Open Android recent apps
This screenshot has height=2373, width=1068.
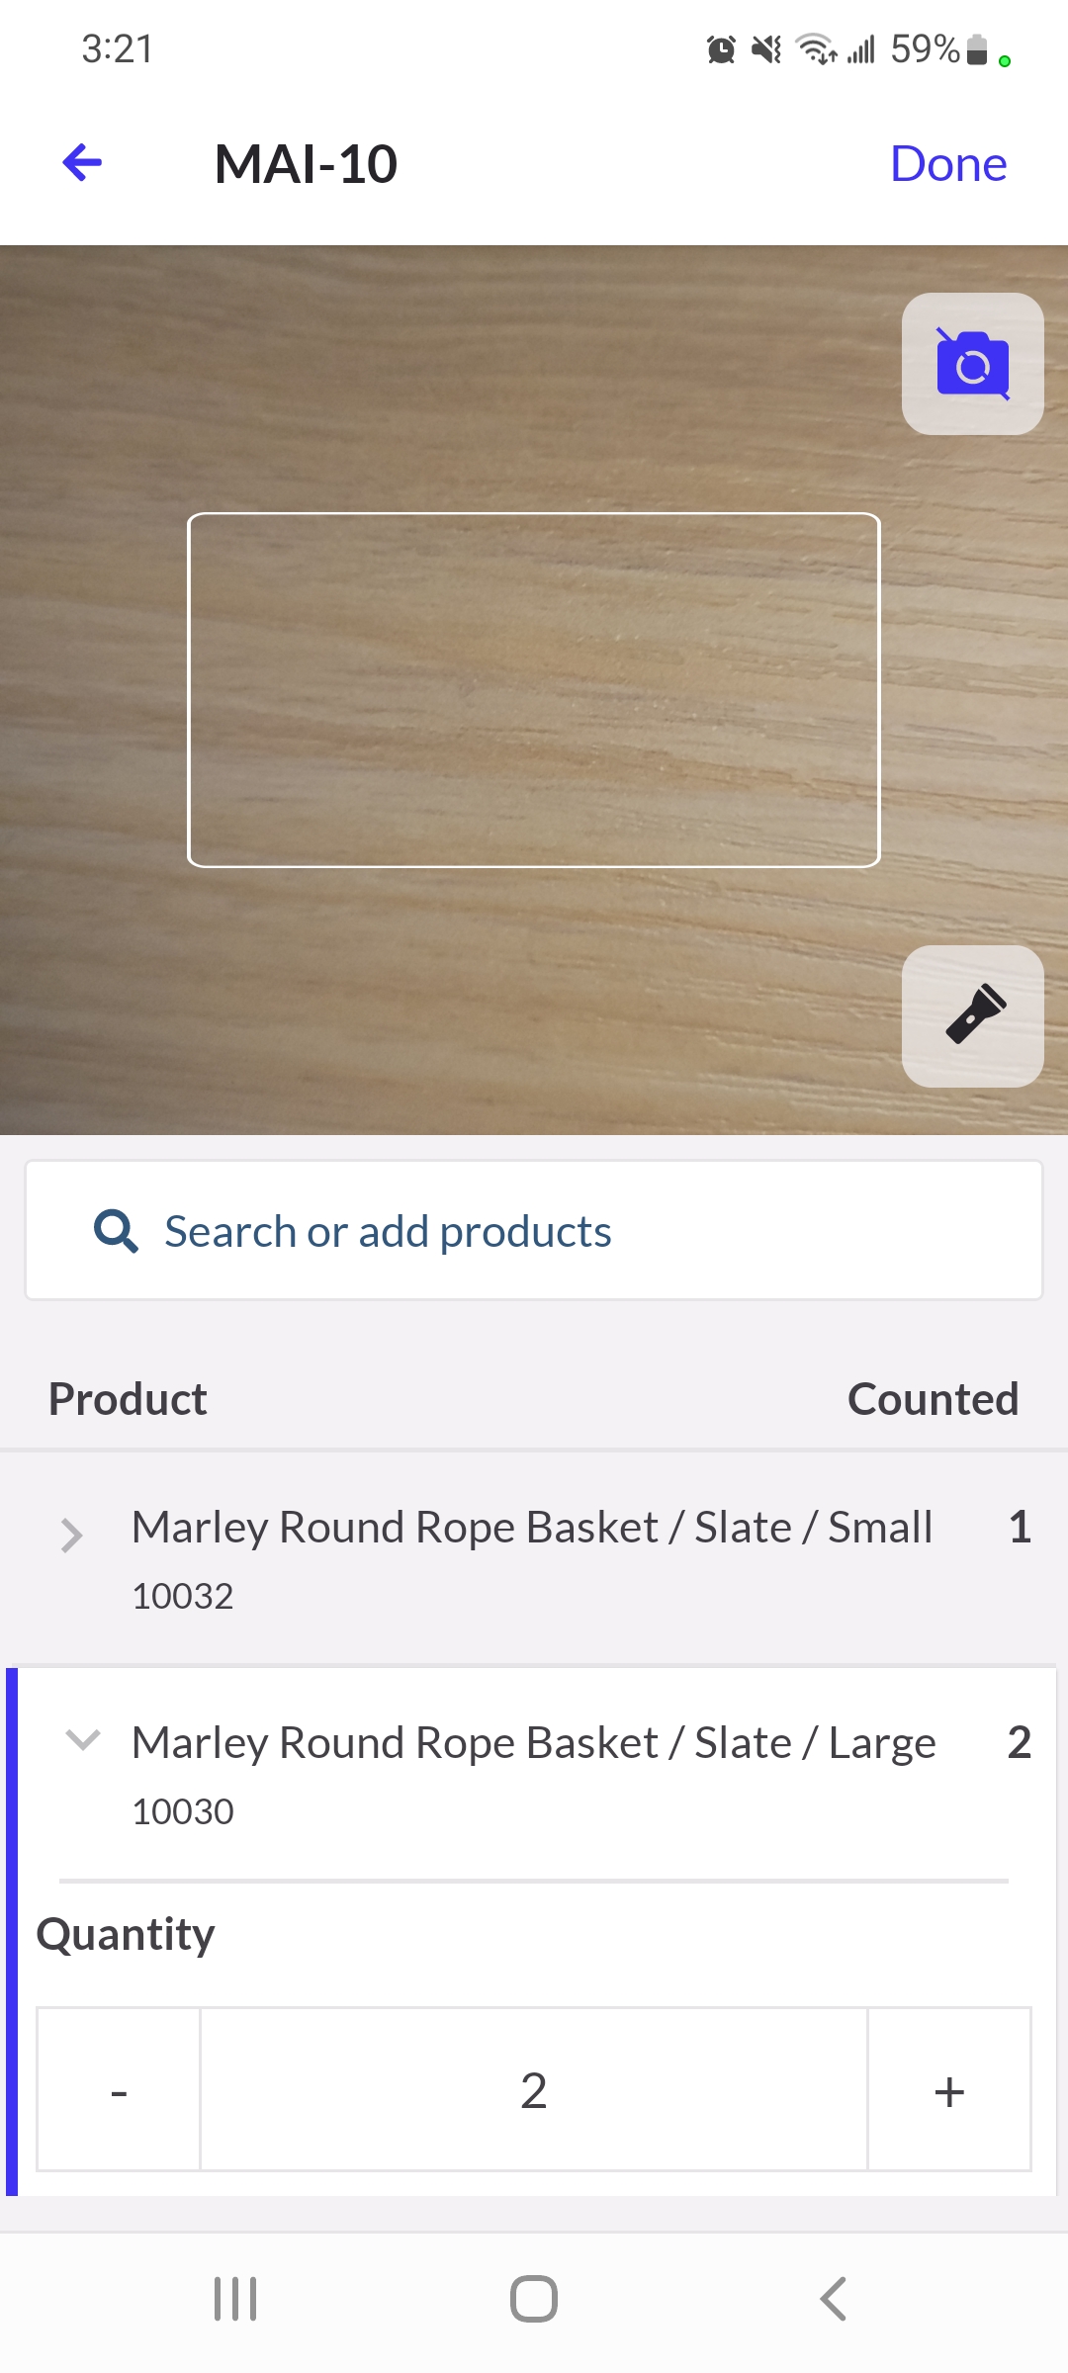[235, 2299]
